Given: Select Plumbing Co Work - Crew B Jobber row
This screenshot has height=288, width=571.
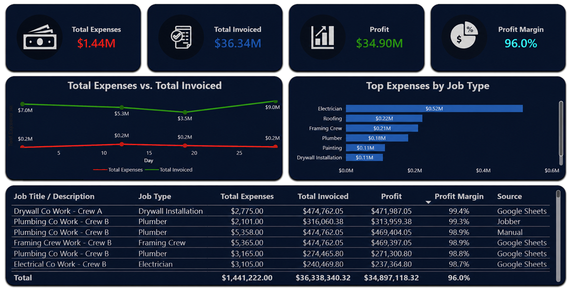Looking at the screenshot, I should pyautogui.click(x=281, y=222).
